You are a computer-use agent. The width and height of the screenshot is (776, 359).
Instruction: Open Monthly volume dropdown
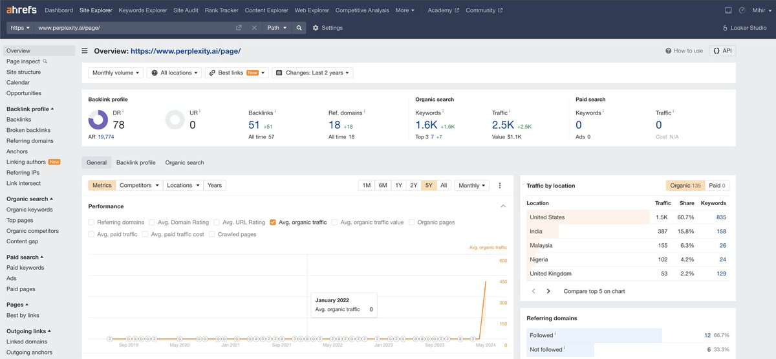[x=116, y=72]
